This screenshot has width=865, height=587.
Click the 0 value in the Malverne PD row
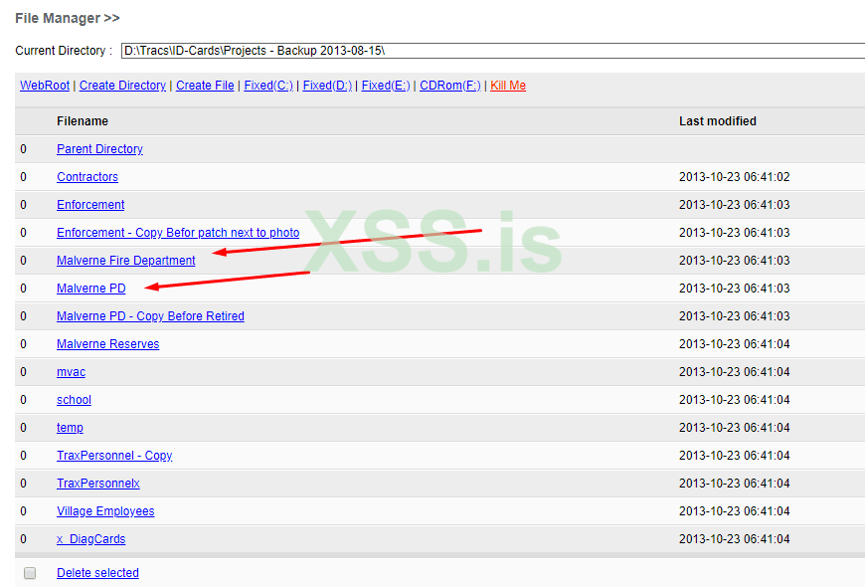(x=23, y=289)
